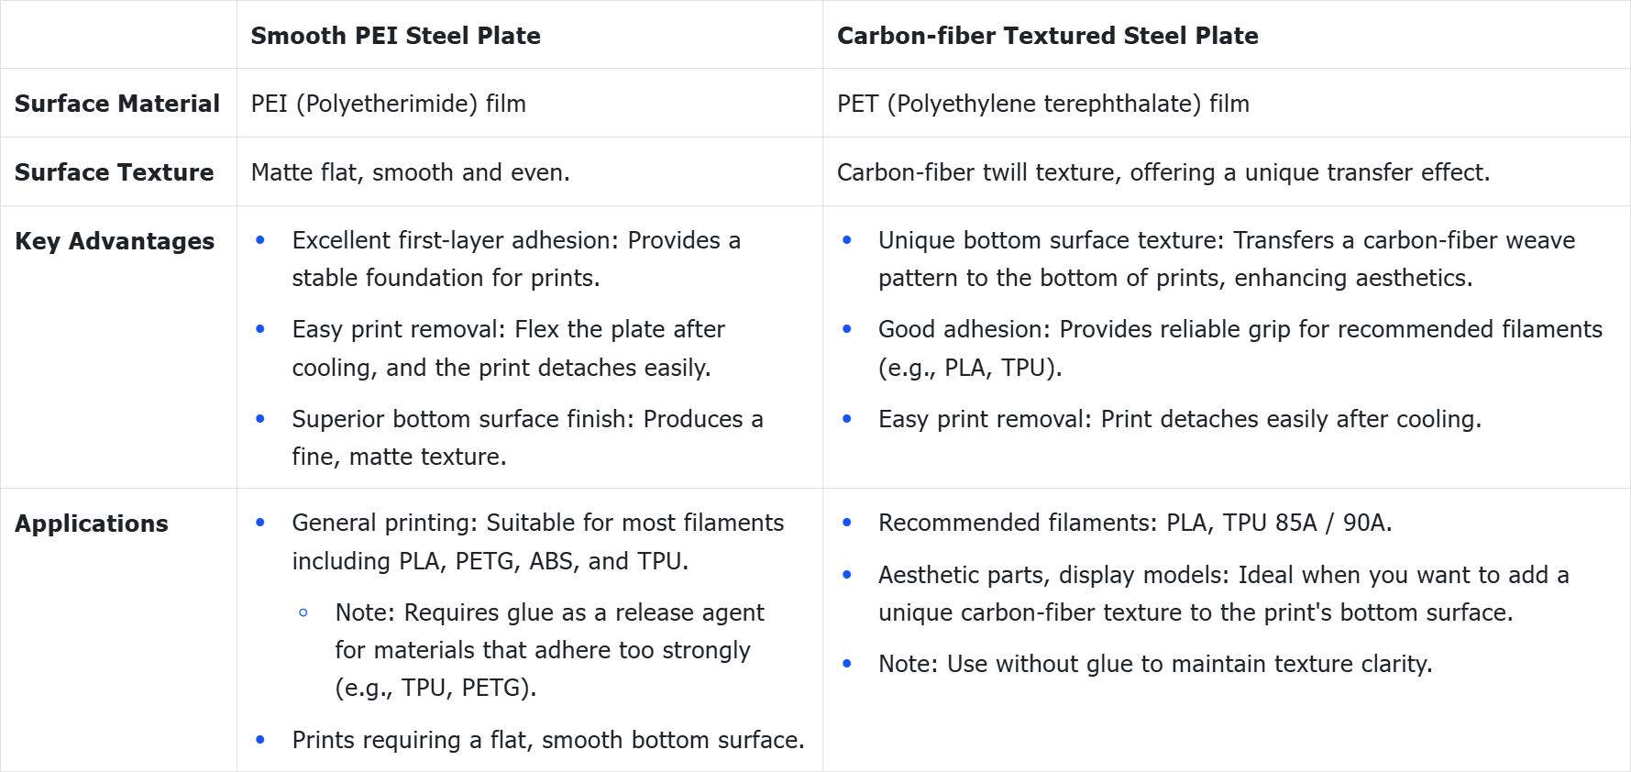1631x772 pixels.
Task: Click the blue bullet beside Excellent first-layer adhesion
Action: tap(260, 240)
